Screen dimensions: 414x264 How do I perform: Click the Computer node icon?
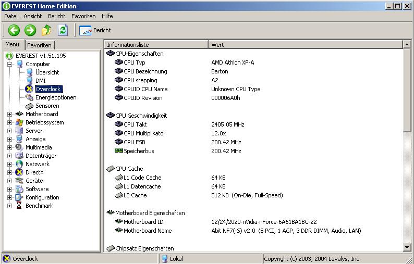tap(19, 64)
